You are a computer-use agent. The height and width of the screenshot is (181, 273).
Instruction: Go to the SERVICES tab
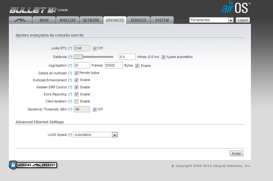coord(139,20)
